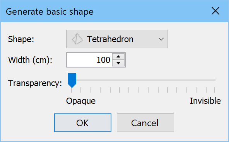
Task: Click the tetrahedron wireframe icon in Shape selector
Action: [x=77, y=39]
